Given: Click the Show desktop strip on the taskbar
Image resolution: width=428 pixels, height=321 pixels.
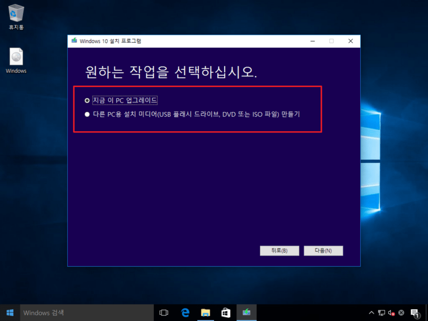Looking at the screenshot, I should pyautogui.click(x=427, y=313).
